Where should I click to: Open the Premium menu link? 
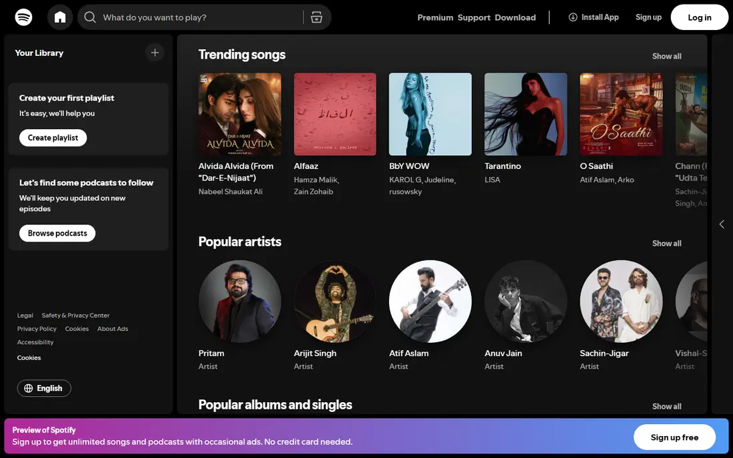(x=435, y=17)
